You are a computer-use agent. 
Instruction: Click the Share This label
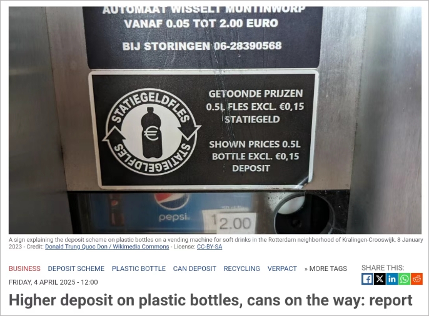pos(383,268)
